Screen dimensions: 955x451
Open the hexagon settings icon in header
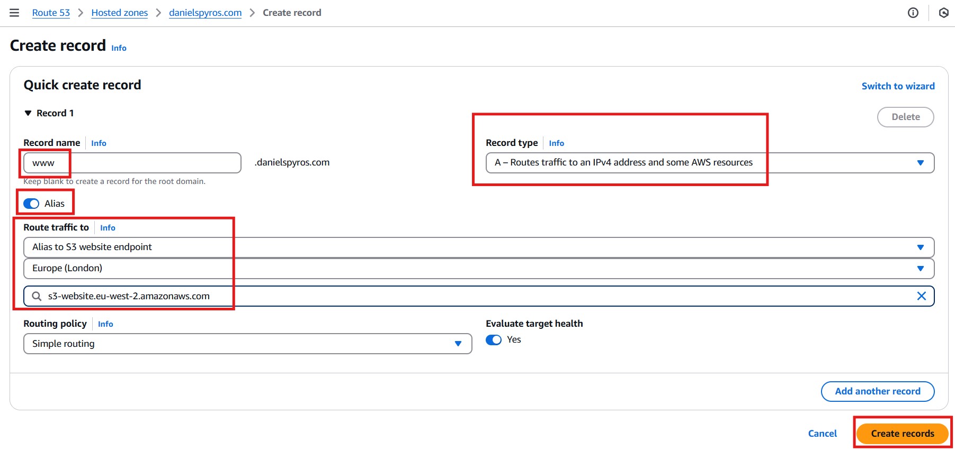pyautogui.click(x=944, y=13)
